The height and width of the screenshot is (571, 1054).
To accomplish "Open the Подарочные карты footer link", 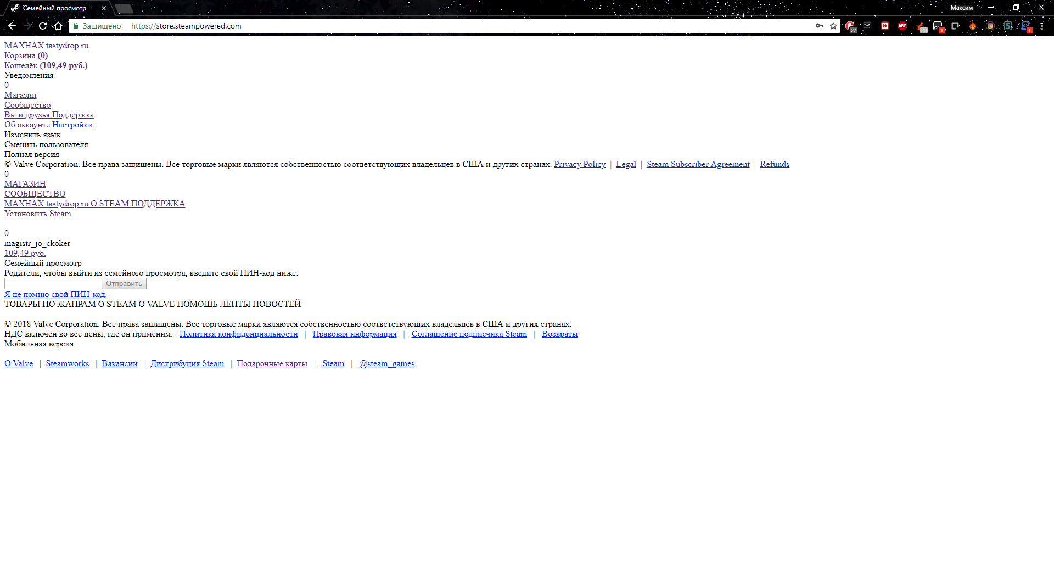I will tap(272, 363).
